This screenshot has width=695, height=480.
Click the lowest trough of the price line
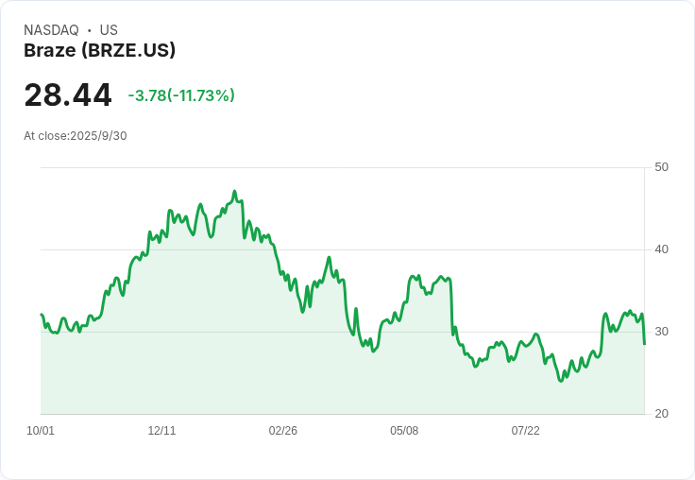click(562, 380)
